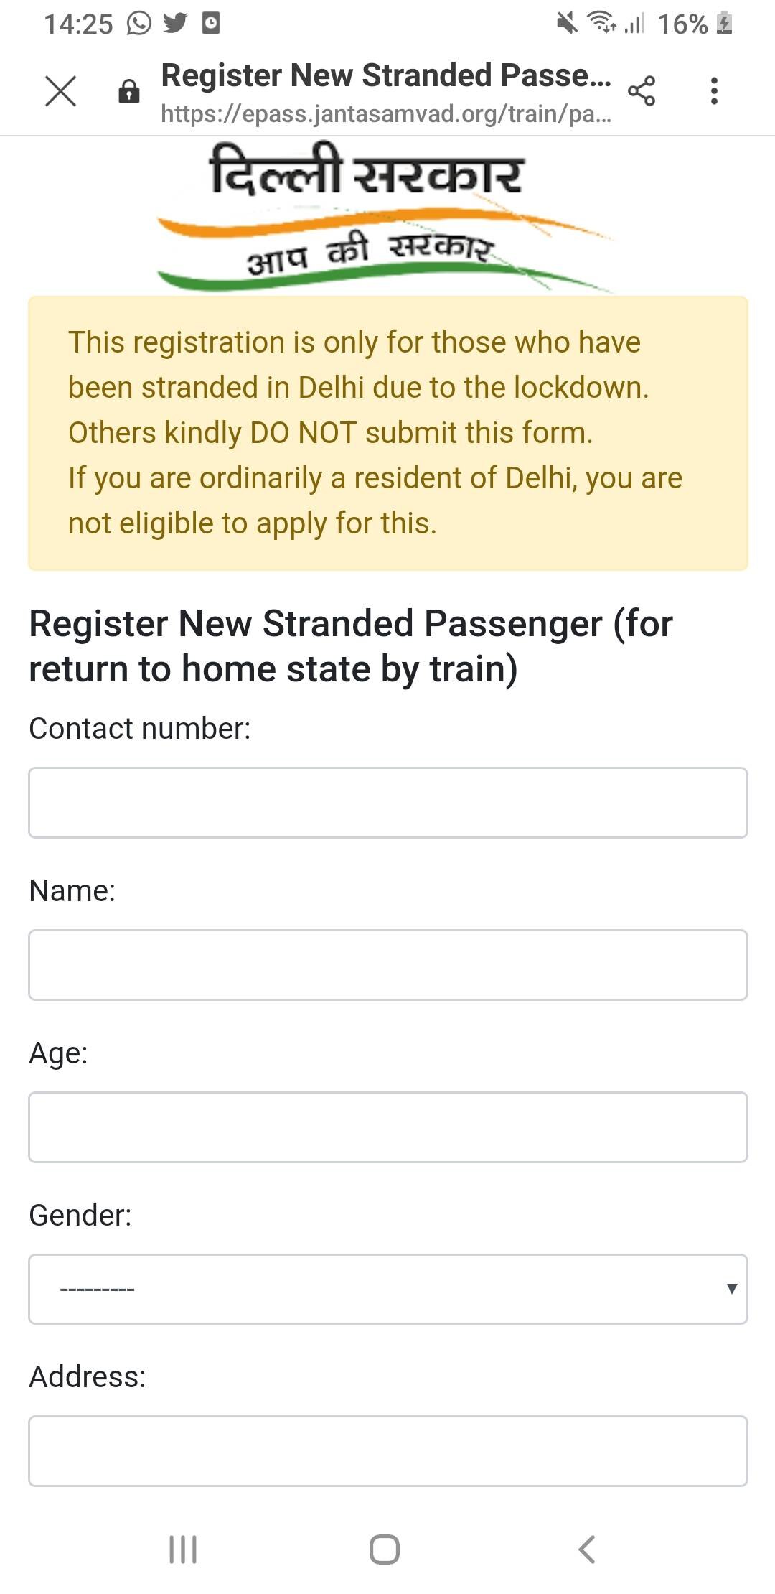Tap the share icon in toolbar

click(641, 91)
